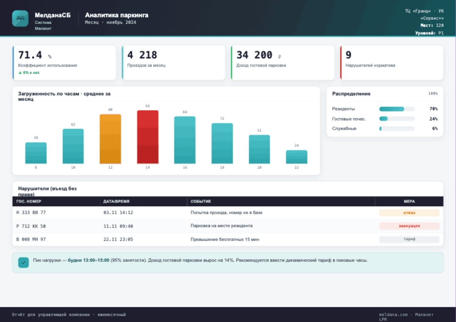Select plate Р 712 КК 50
Viewport: 456px width, 322px height.
click(x=31, y=226)
